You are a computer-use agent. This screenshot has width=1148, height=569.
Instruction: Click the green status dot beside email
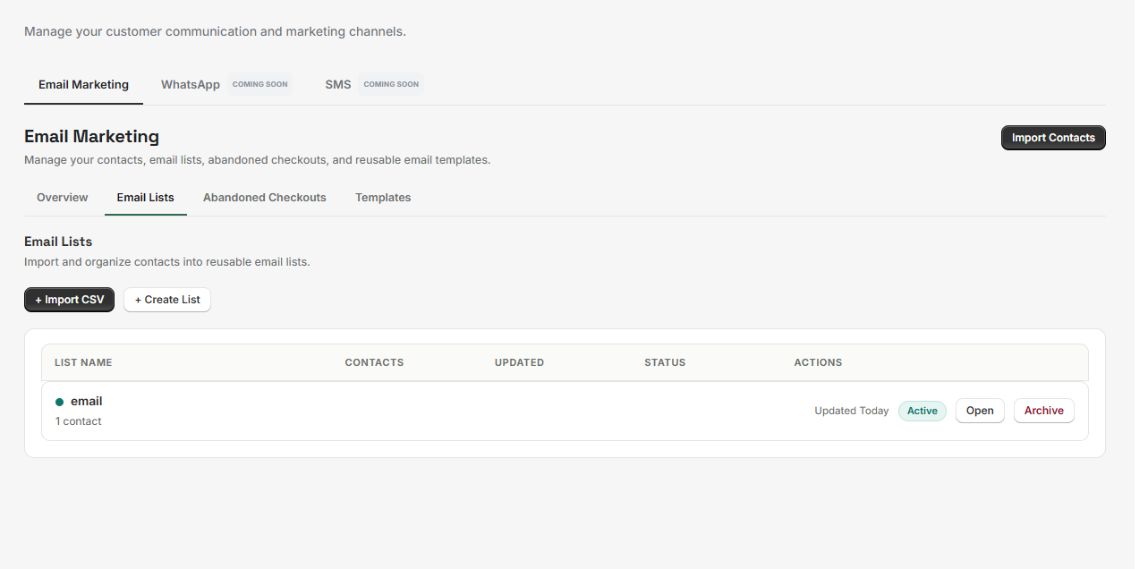60,402
